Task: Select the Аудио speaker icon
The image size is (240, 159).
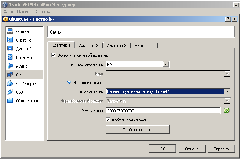Action: (10, 66)
